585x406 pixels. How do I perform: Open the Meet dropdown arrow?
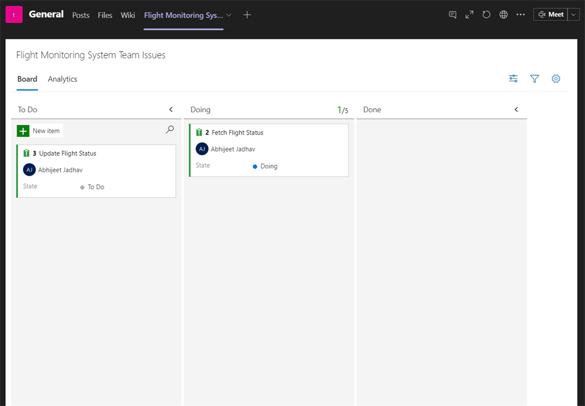click(574, 15)
